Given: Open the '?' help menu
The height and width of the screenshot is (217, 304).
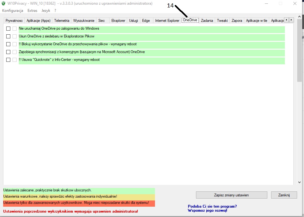Looking at the screenshot, I should click(55, 11).
